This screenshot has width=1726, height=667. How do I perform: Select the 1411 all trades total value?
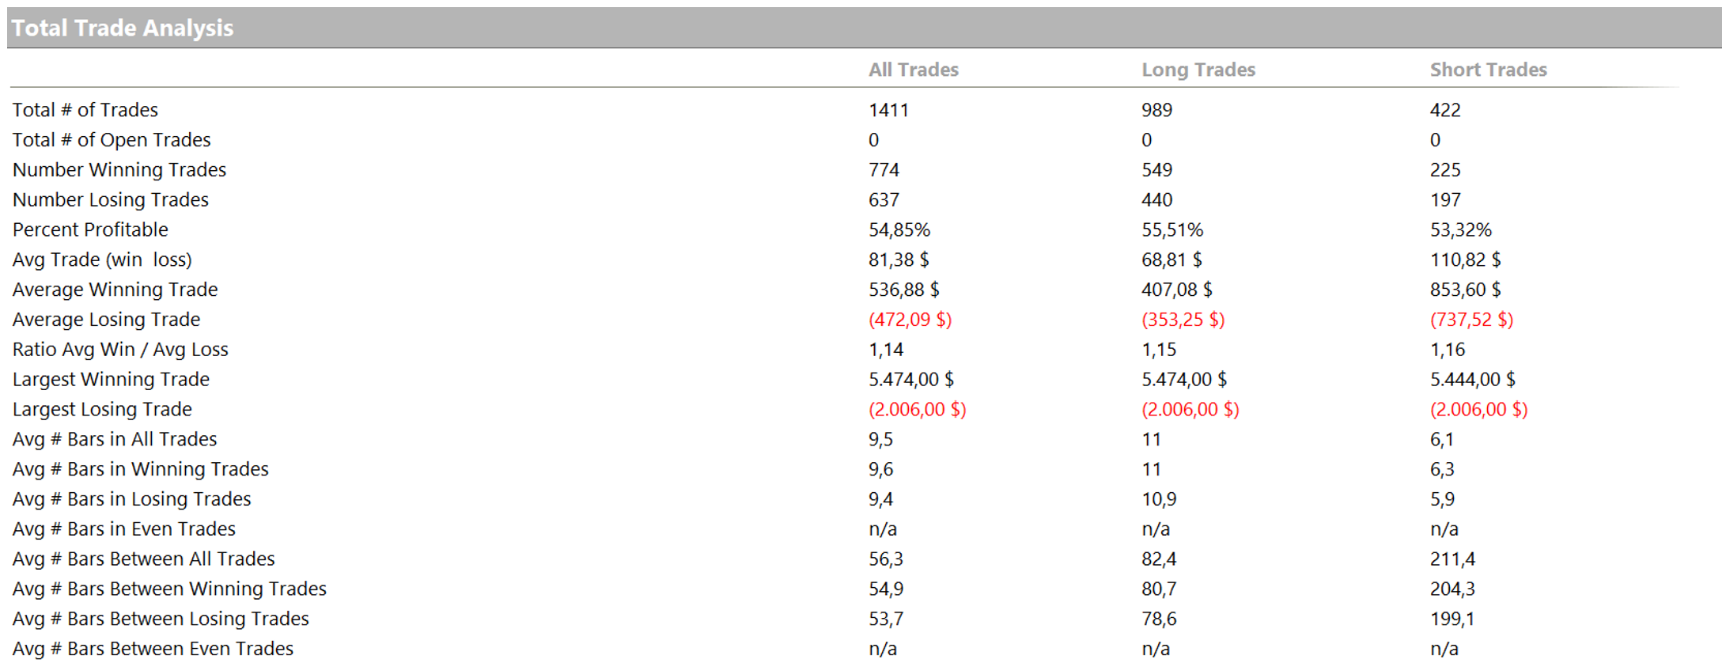point(888,110)
